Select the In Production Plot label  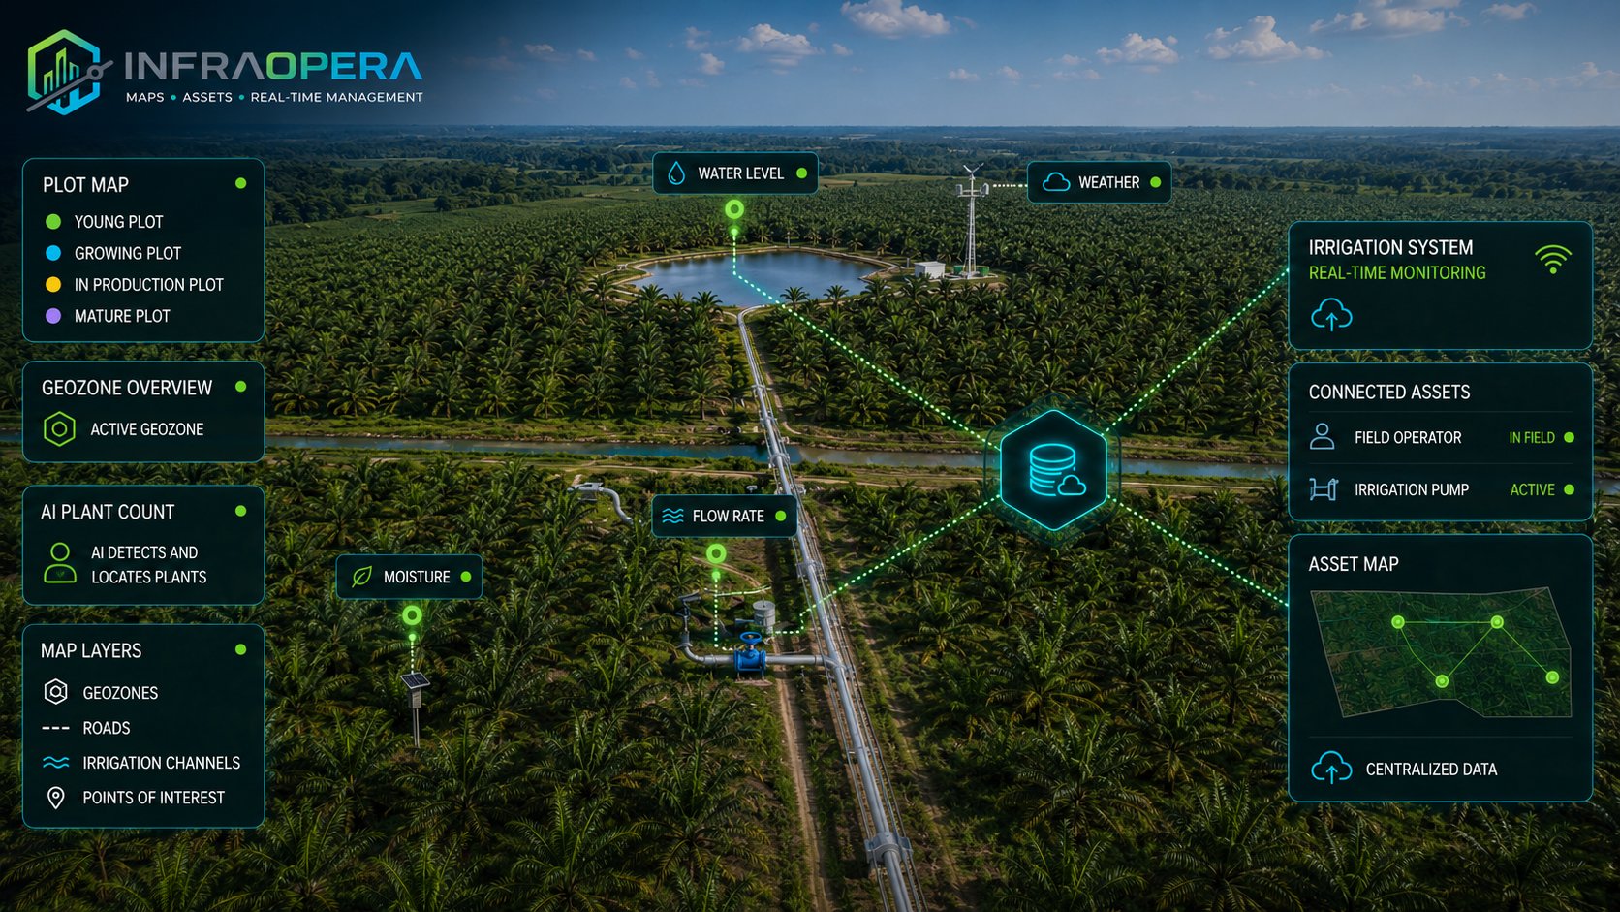[149, 285]
